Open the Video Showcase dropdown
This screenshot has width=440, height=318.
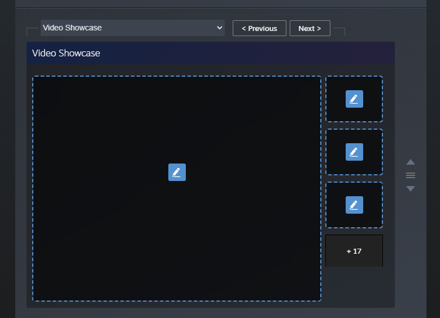pyautogui.click(x=132, y=28)
